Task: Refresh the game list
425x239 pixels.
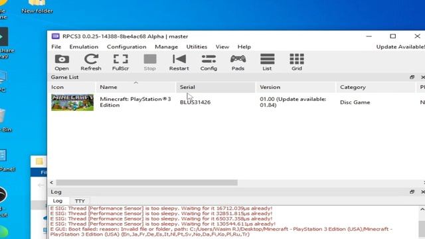Action: point(91,62)
